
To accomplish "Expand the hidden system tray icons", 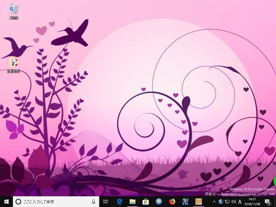I will [214, 202].
